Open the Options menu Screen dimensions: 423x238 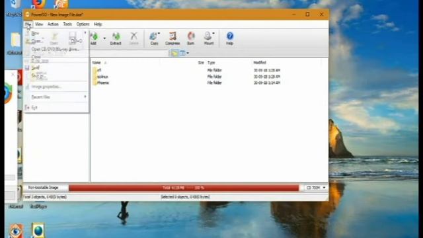coord(83,24)
